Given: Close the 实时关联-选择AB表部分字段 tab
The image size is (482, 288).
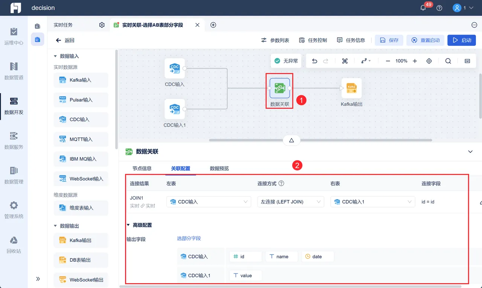Looking at the screenshot, I should (197, 25).
